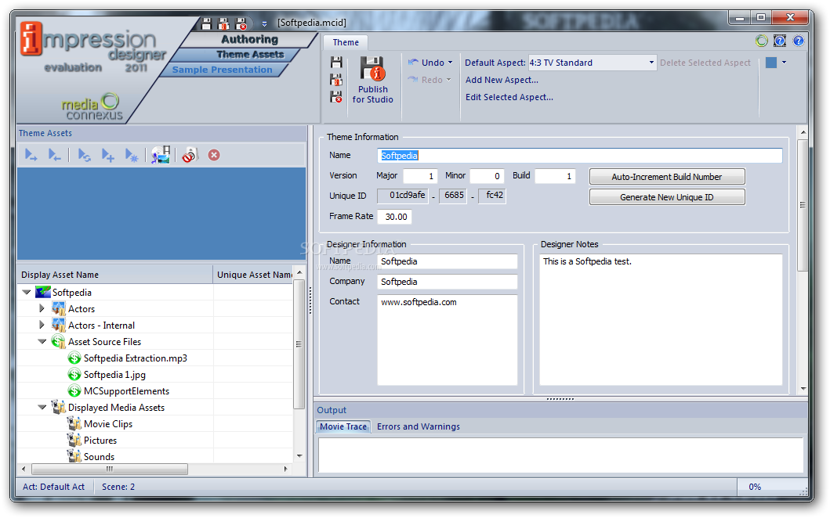Screen dimensions: 830x518
Task: Click the Display Asset Name column header
Action: pos(115,275)
